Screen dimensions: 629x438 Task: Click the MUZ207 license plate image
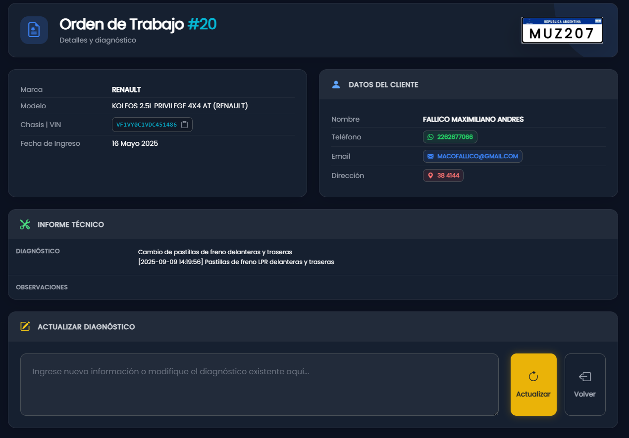click(x=562, y=30)
